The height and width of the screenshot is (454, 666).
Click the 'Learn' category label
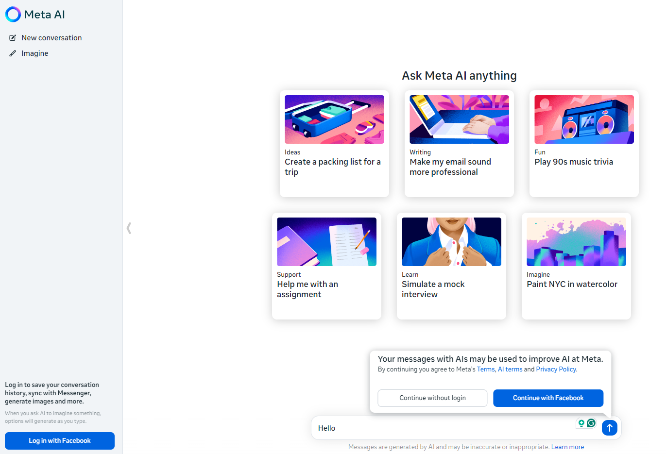point(410,275)
